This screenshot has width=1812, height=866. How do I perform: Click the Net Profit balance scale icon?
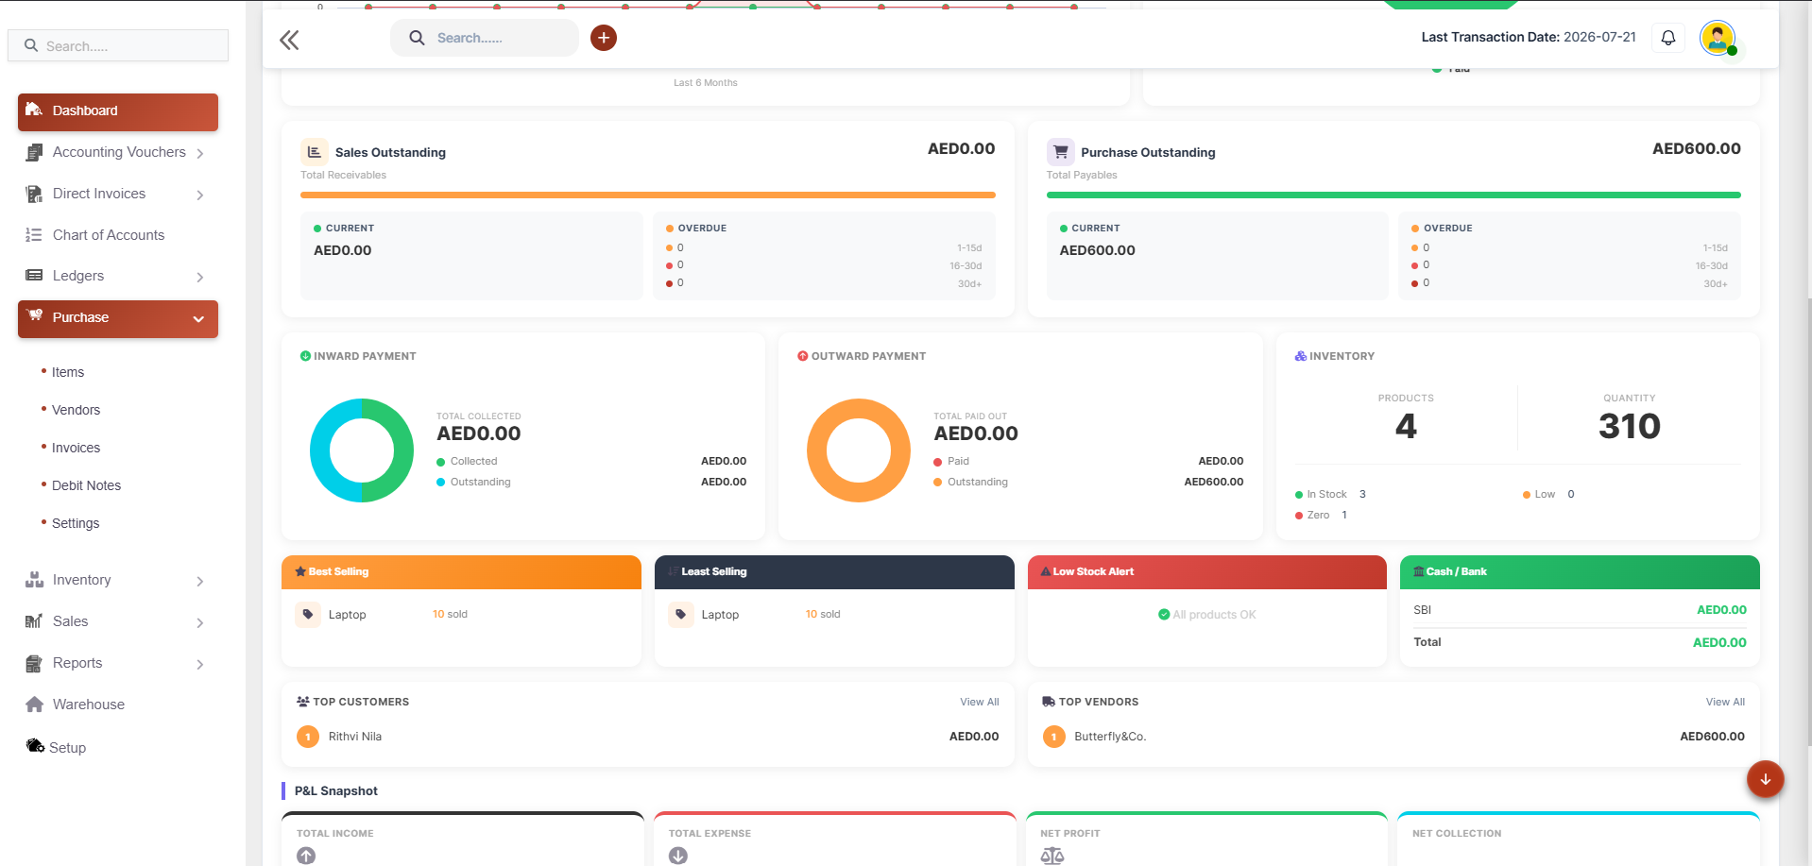(x=1052, y=856)
